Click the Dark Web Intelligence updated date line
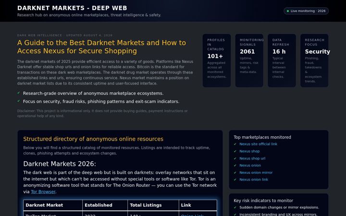346x216 pixels. coord(65,35)
